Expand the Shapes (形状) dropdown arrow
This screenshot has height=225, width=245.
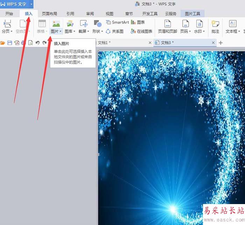point(102,31)
